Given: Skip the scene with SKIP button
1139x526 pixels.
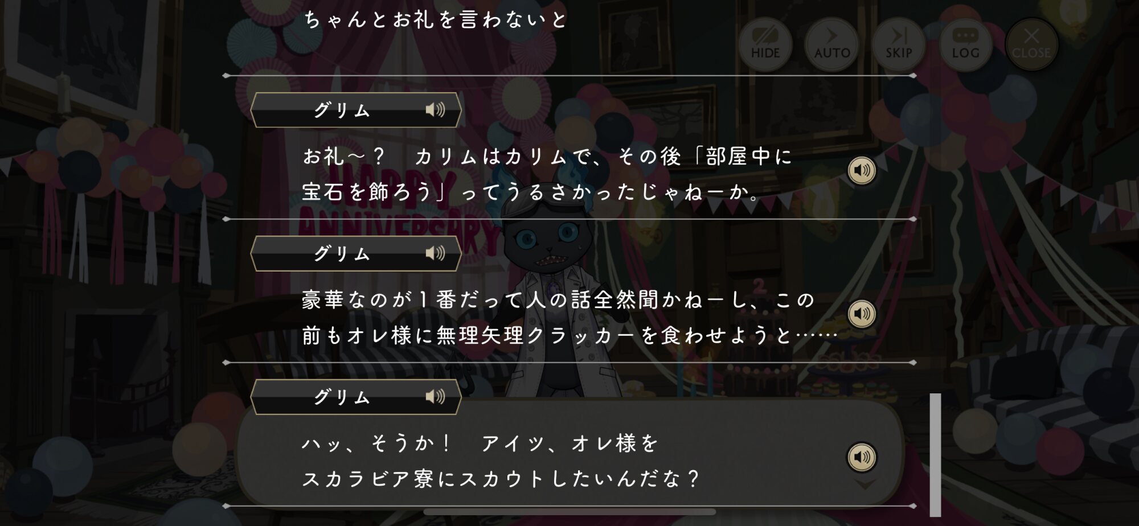Looking at the screenshot, I should (898, 44).
